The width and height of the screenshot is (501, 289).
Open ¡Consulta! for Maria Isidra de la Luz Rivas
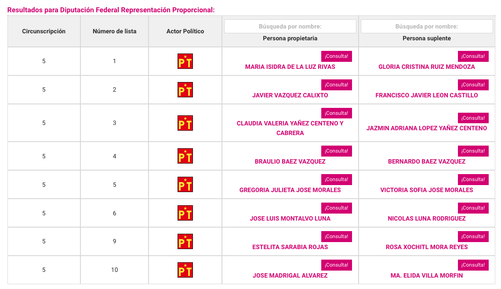337,56
